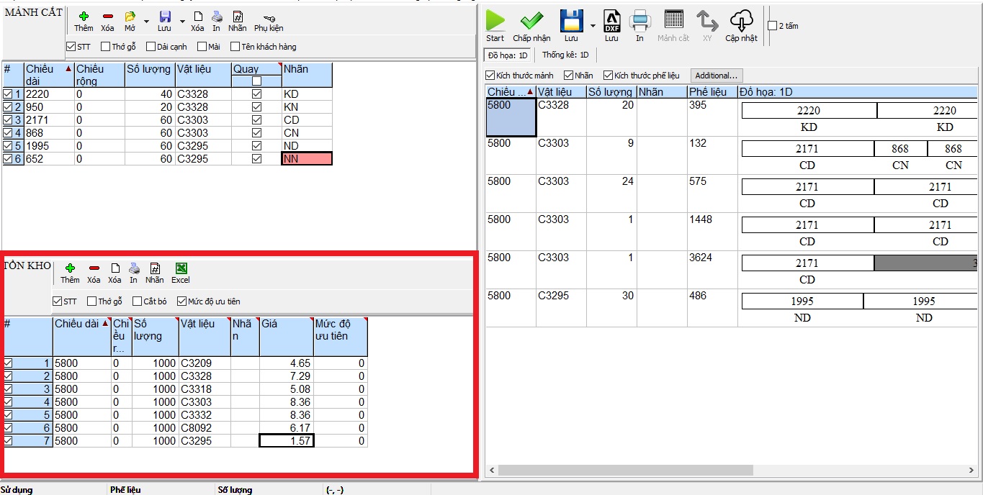The width and height of the screenshot is (983, 495).
Task: Uncheck Kích thước phế liệu option
Action: pos(609,76)
